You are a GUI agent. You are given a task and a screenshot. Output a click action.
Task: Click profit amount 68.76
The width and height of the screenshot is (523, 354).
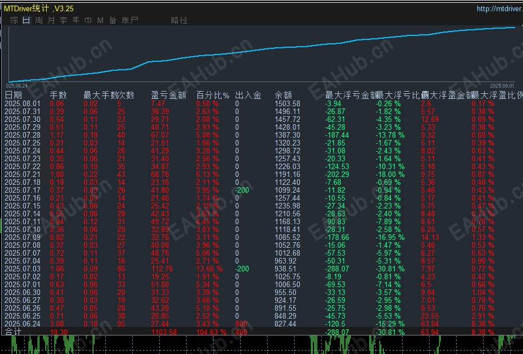click(x=160, y=174)
